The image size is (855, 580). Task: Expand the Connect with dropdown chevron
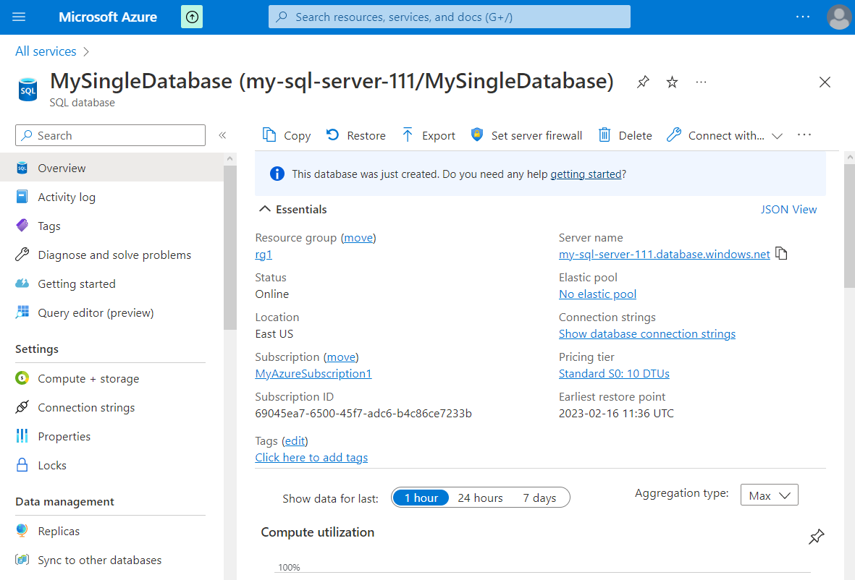coord(778,136)
